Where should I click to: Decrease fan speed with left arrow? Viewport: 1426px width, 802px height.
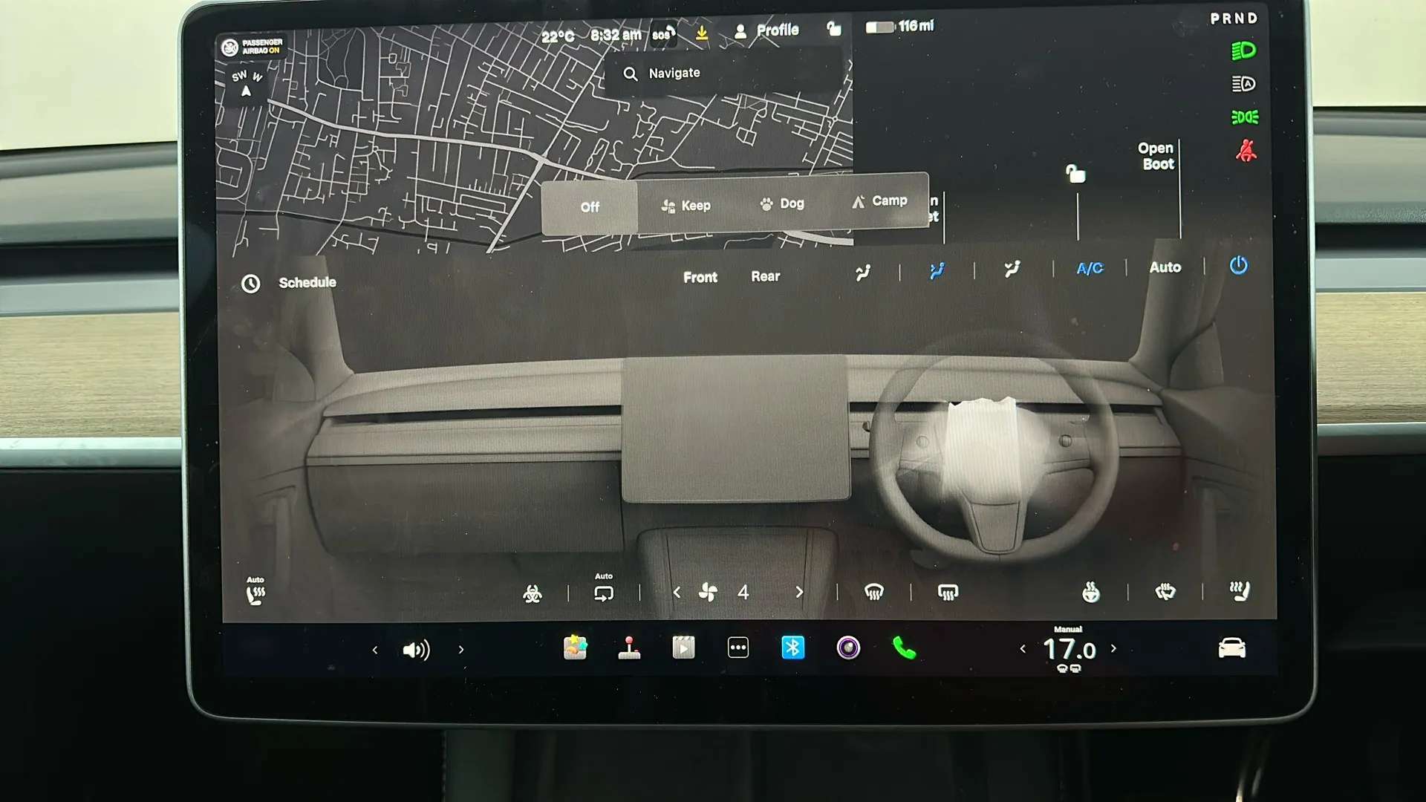coord(676,593)
